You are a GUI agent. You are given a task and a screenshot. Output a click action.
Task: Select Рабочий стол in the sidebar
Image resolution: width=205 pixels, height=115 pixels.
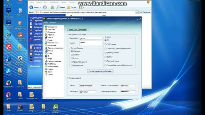(x=52, y=42)
